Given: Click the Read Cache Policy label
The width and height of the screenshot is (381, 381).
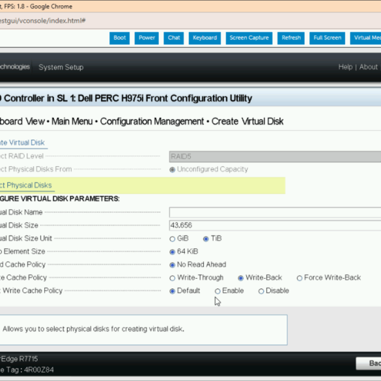Looking at the screenshot, I should (23, 264).
